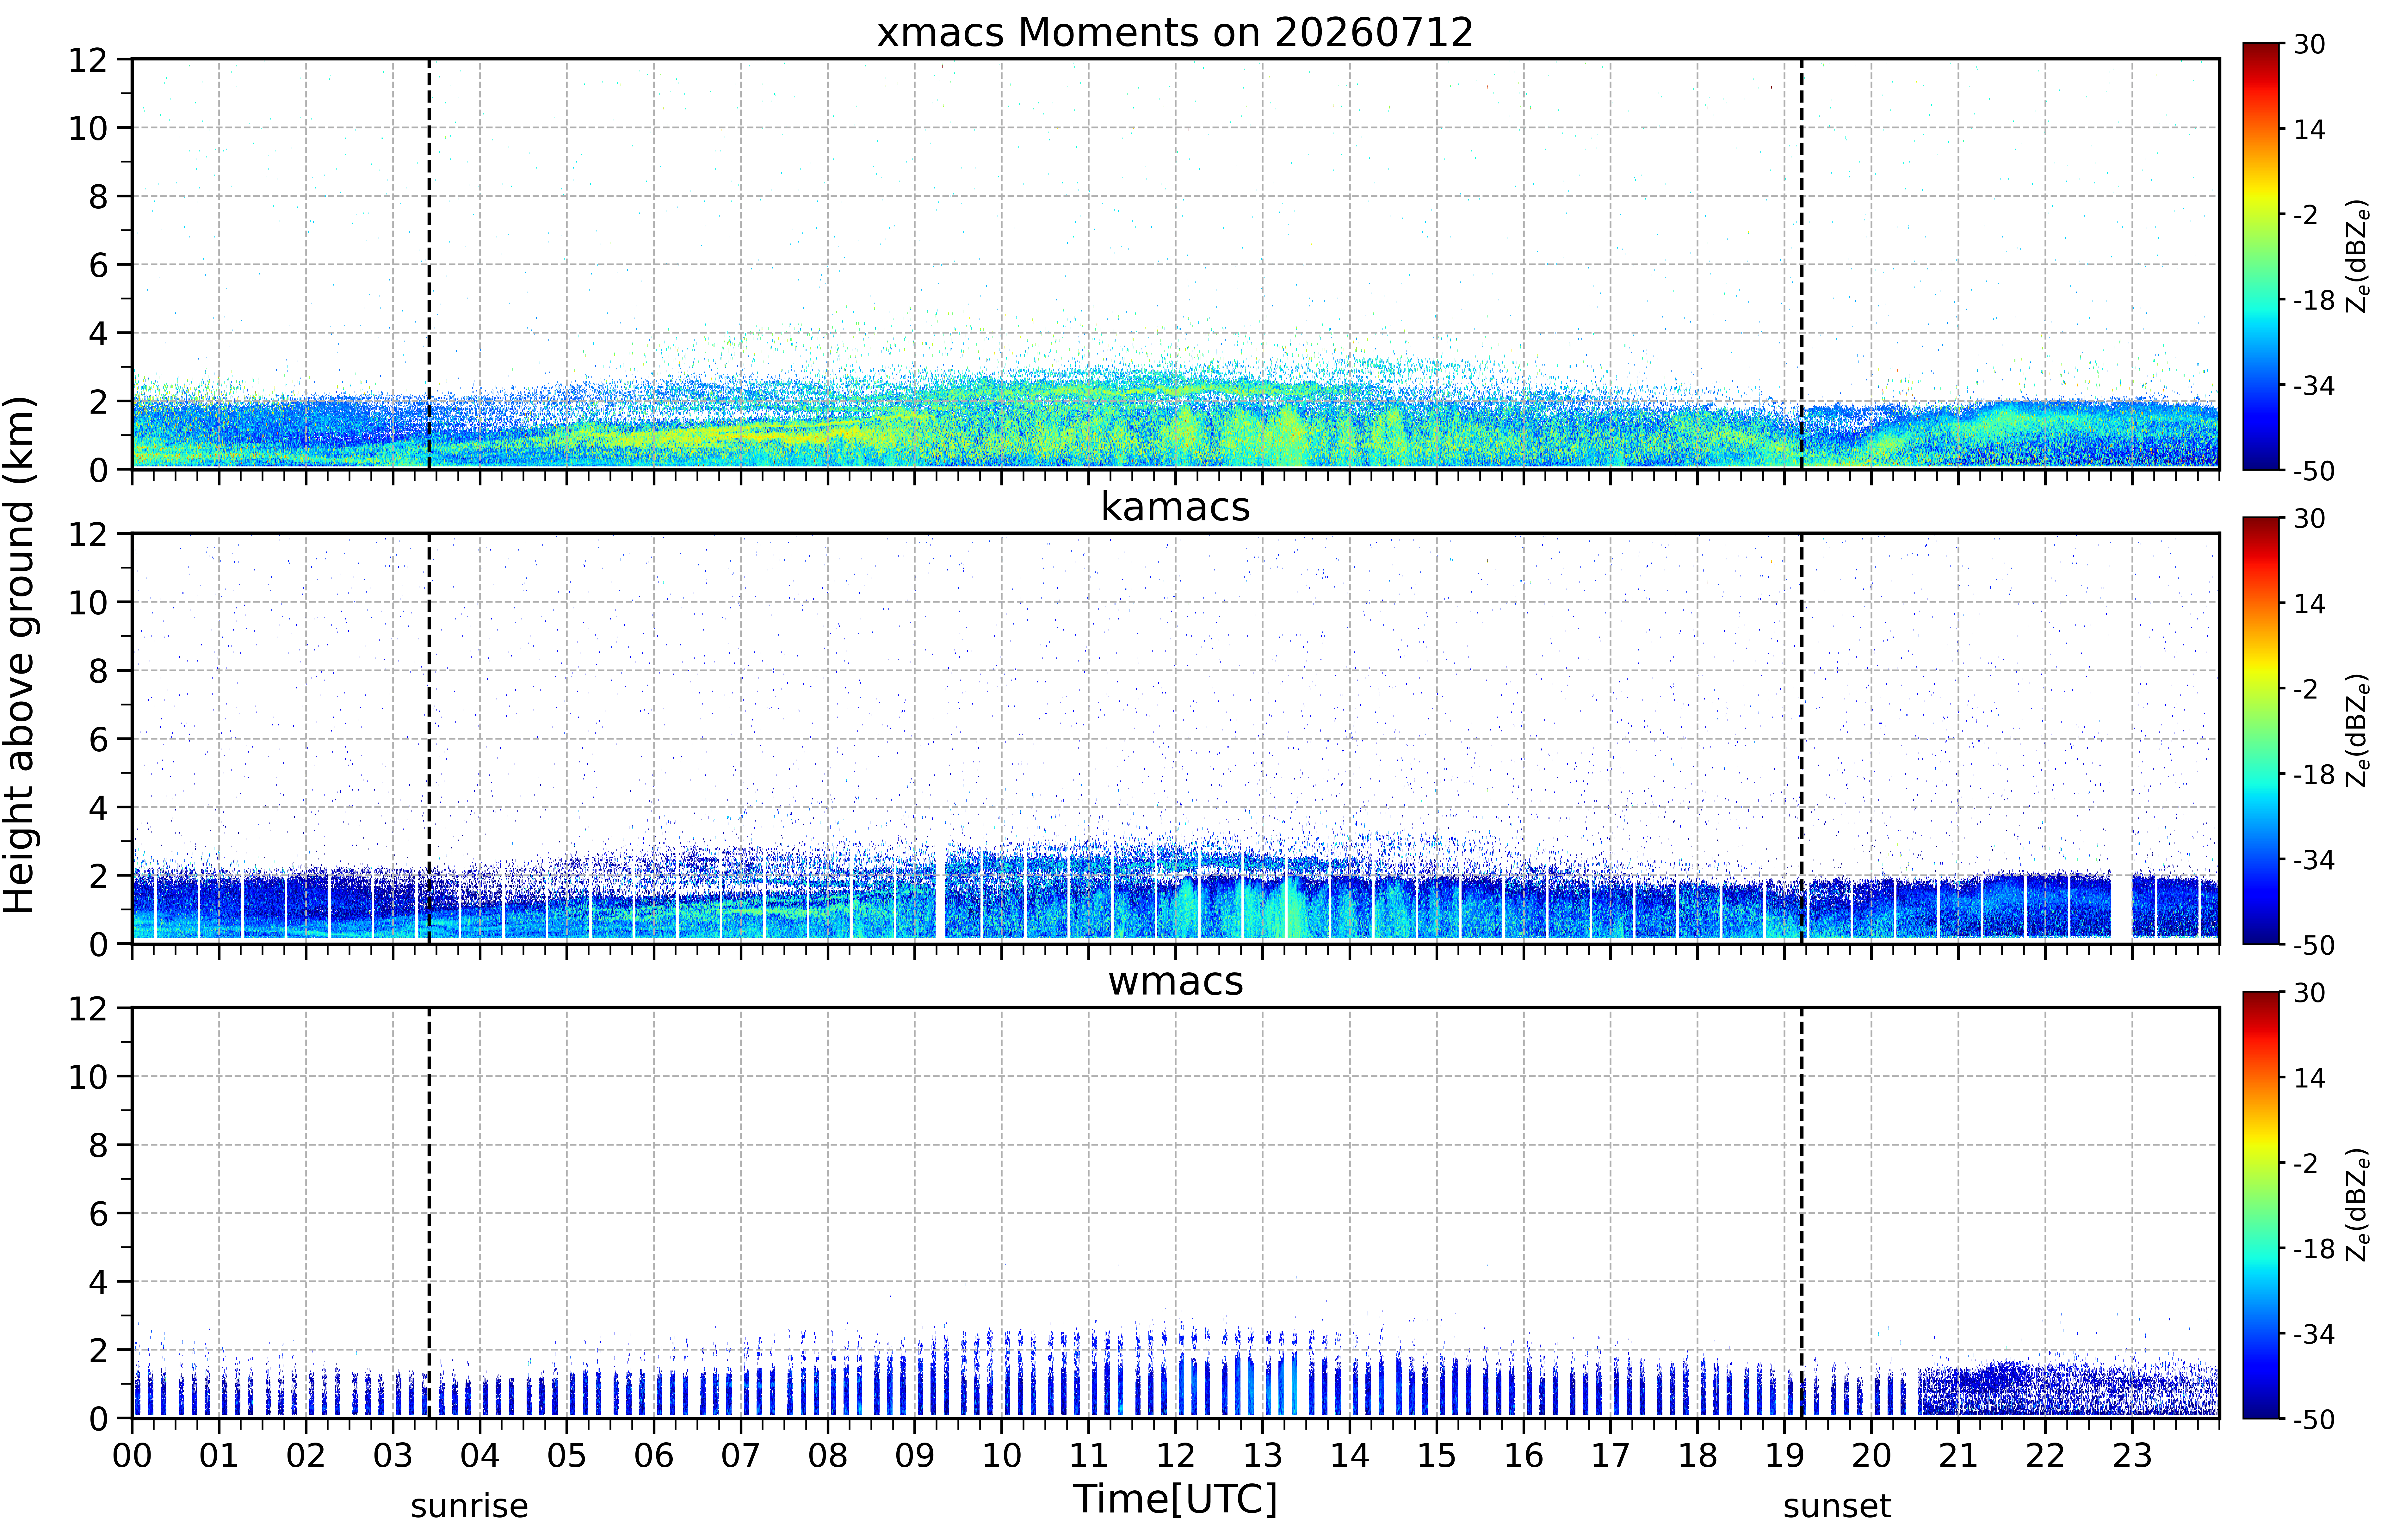Click the sunset dashed line in the xmacs panel
2387x1540 pixels.
pyautogui.click(x=1802, y=264)
